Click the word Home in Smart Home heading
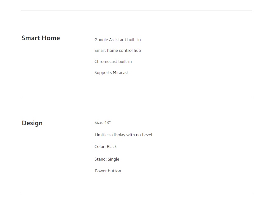267x202 pixels. 51,38
